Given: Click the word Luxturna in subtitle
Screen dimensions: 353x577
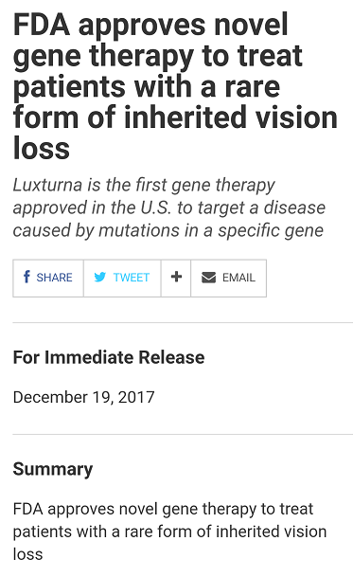Looking at the screenshot, I should (47, 185).
